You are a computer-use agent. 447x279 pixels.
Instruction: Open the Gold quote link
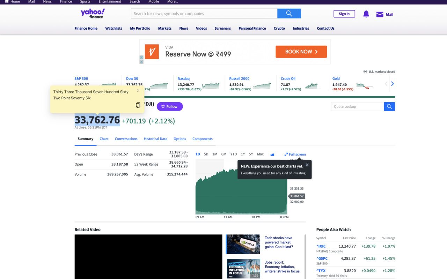[336, 78]
